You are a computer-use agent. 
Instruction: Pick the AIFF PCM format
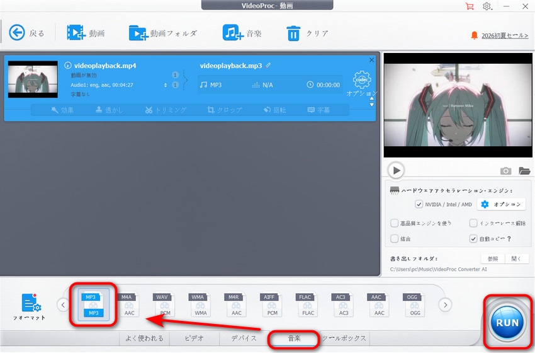tap(272, 304)
